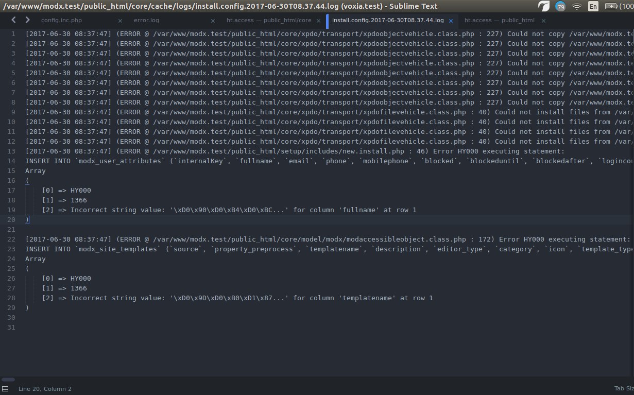Switch to the error.log tab

(146, 21)
